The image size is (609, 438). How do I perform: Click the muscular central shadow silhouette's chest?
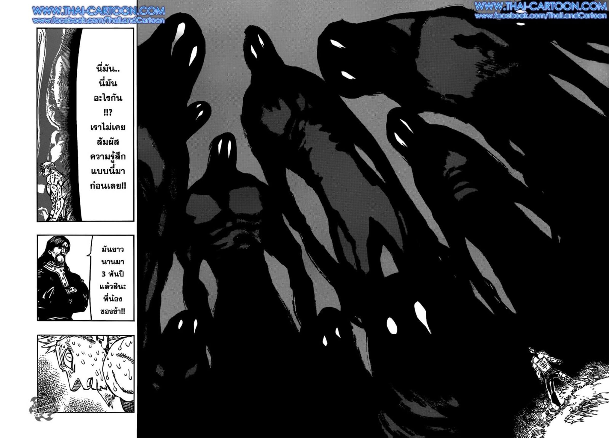pyautogui.click(x=225, y=204)
